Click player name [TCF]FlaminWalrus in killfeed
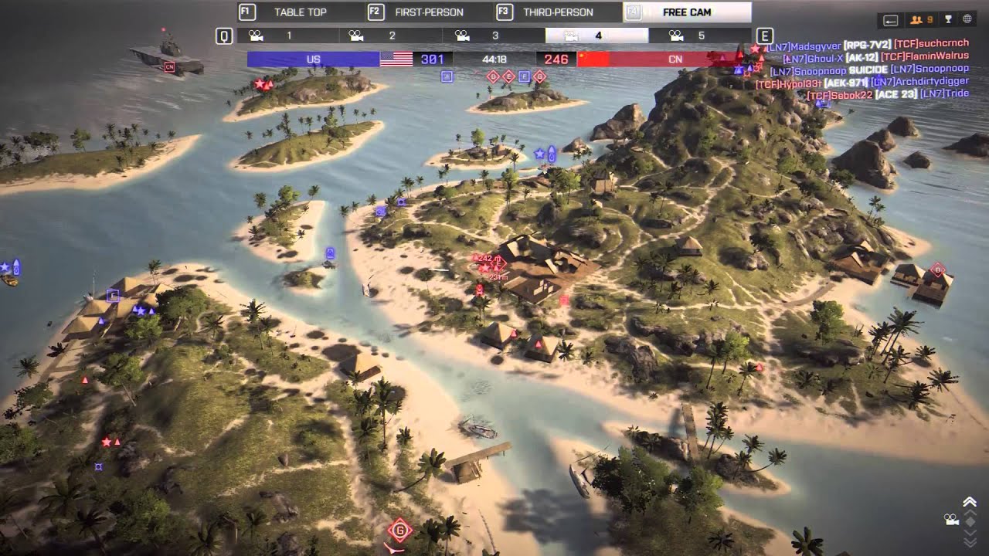This screenshot has width=989, height=556. [x=925, y=58]
